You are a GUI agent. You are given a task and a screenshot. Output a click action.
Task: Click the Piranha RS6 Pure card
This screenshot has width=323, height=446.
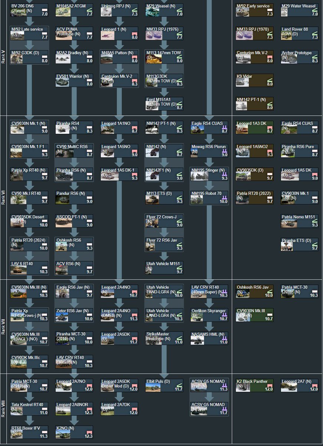(300, 150)
